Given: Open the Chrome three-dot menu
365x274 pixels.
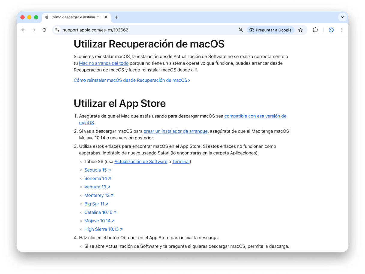Looking at the screenshot, I should (x=342, y=30).
